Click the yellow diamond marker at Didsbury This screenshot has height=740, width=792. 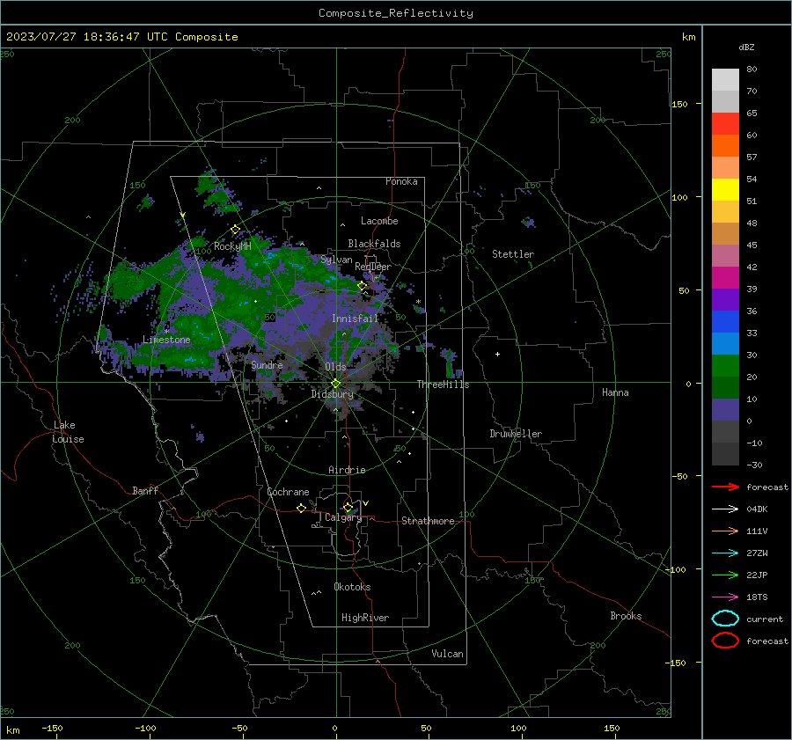(x=336, y=384)
